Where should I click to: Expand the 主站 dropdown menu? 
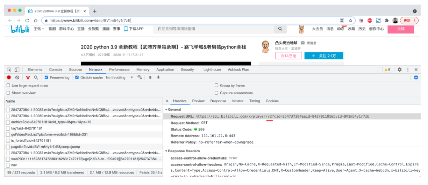[x=39, y=29]
